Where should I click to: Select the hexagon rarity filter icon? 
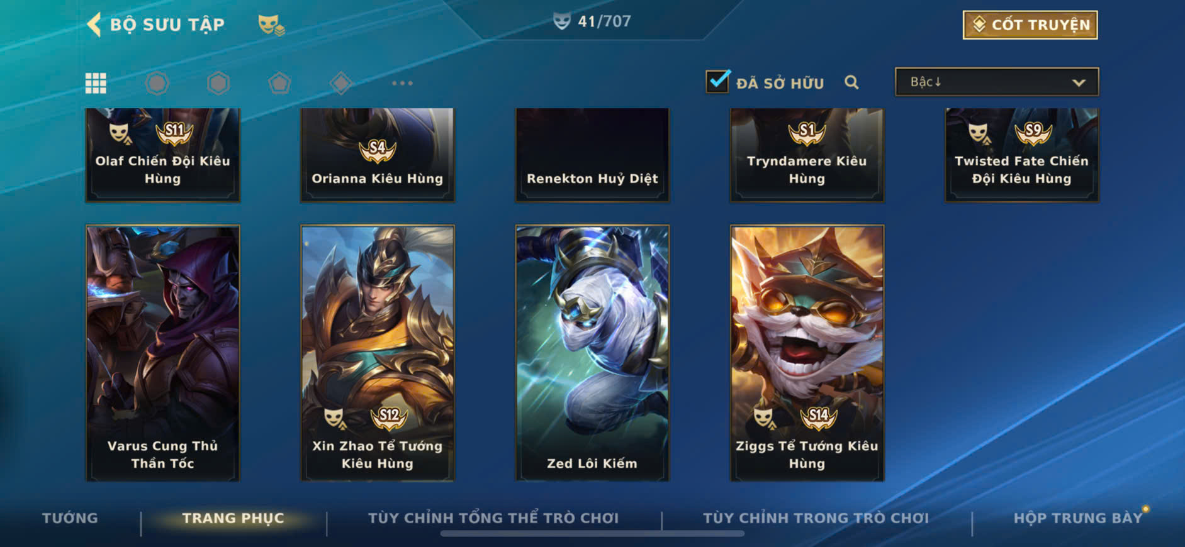[218, 83]
